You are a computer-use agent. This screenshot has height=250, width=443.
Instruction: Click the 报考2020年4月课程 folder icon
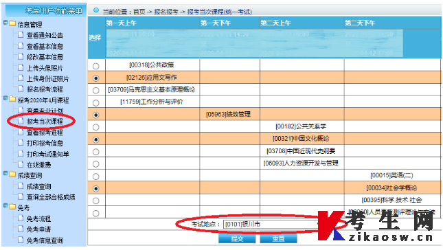pos(12,99)
